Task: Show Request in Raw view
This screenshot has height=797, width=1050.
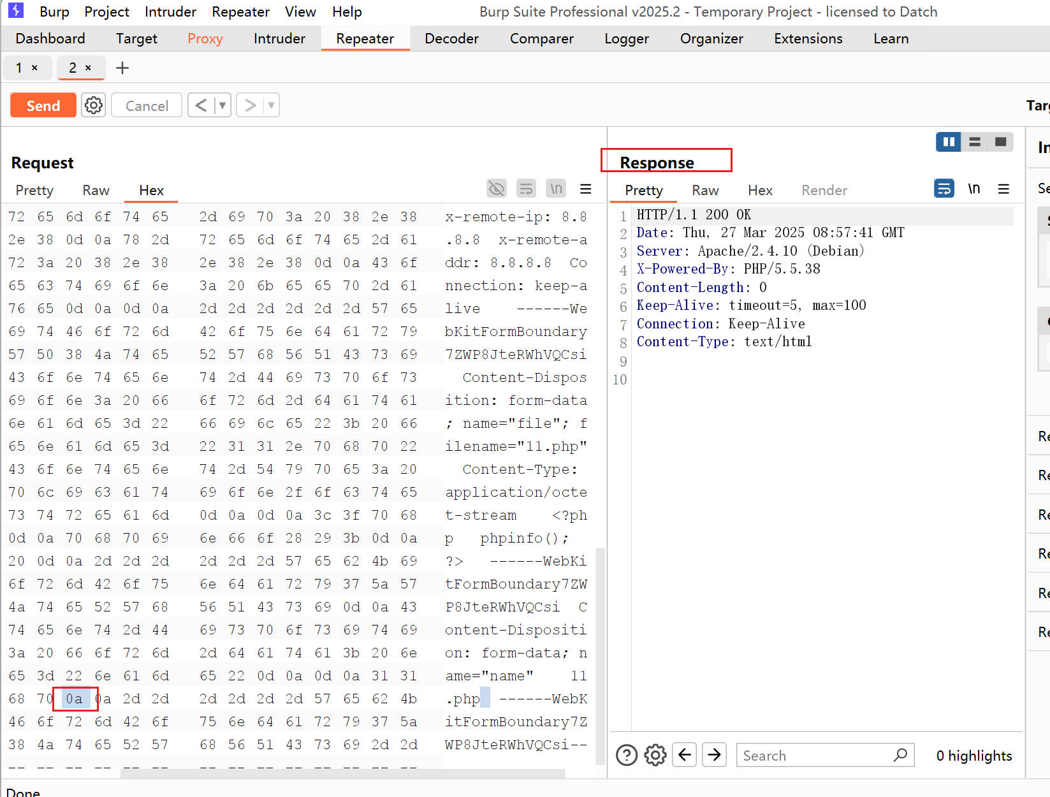Action: pyautogui.click(x=96, y=190)
